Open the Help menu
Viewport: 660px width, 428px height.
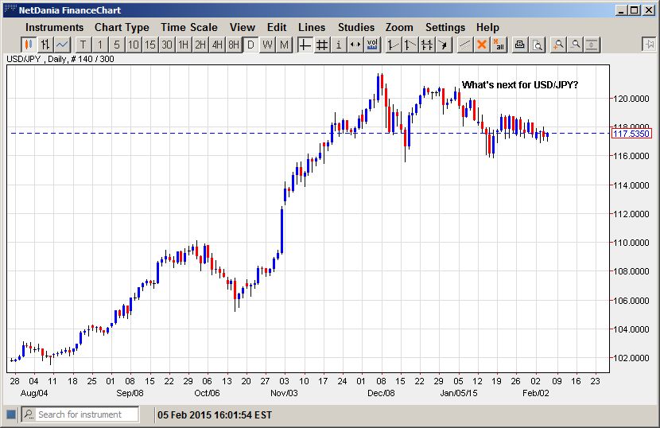[488, 27]
